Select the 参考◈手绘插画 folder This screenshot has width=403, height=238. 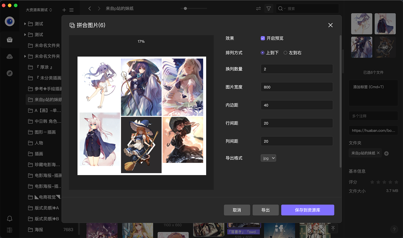pos(44,89)
